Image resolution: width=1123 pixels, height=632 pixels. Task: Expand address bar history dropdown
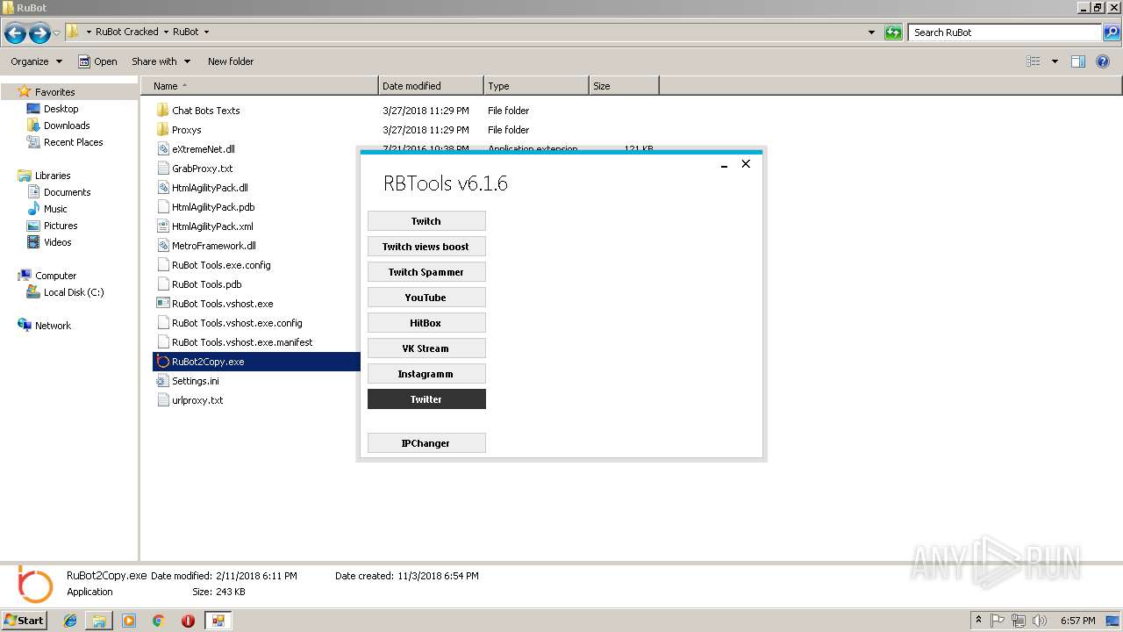871,32
